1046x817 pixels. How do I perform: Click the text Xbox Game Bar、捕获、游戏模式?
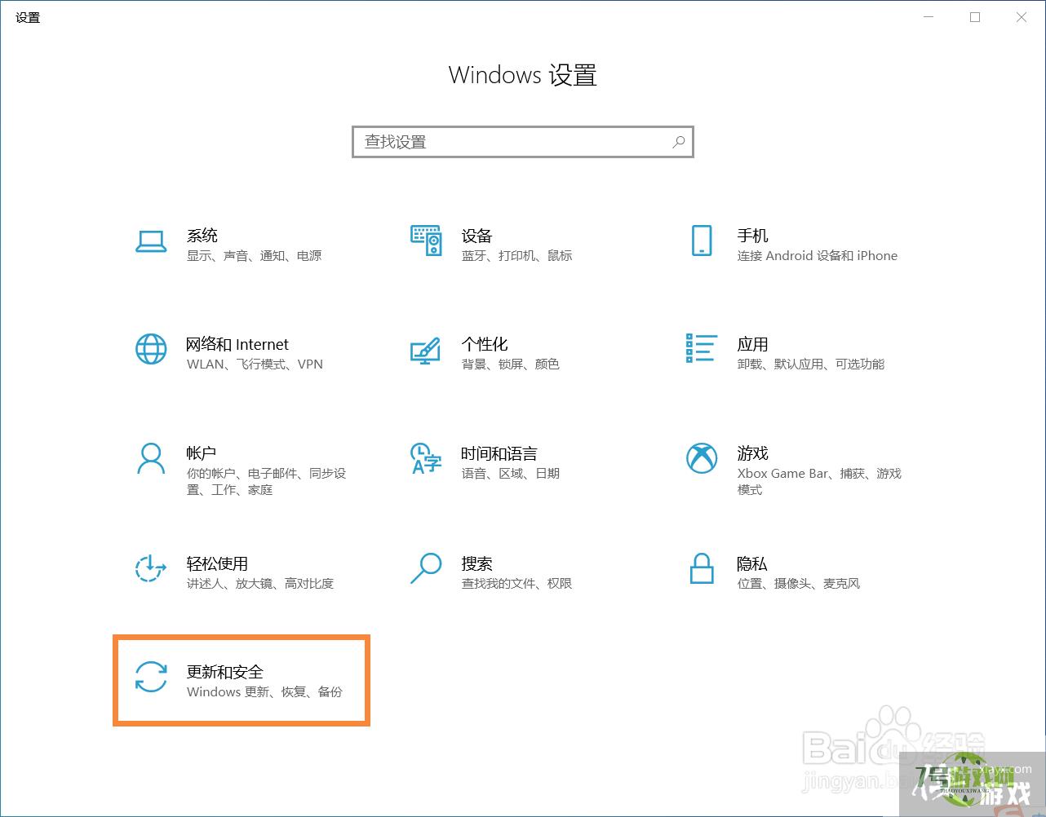pos(819,481)
